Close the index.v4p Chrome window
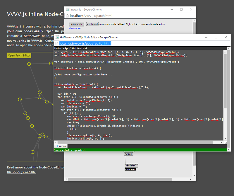 point(191,9)
